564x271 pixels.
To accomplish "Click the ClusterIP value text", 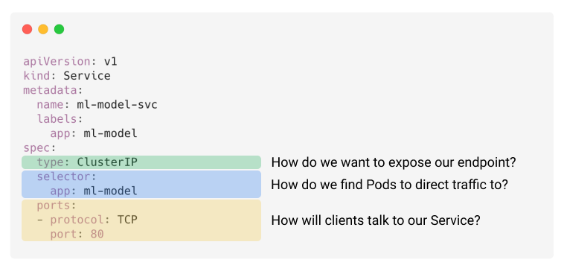I will click(x=107, y=162).
